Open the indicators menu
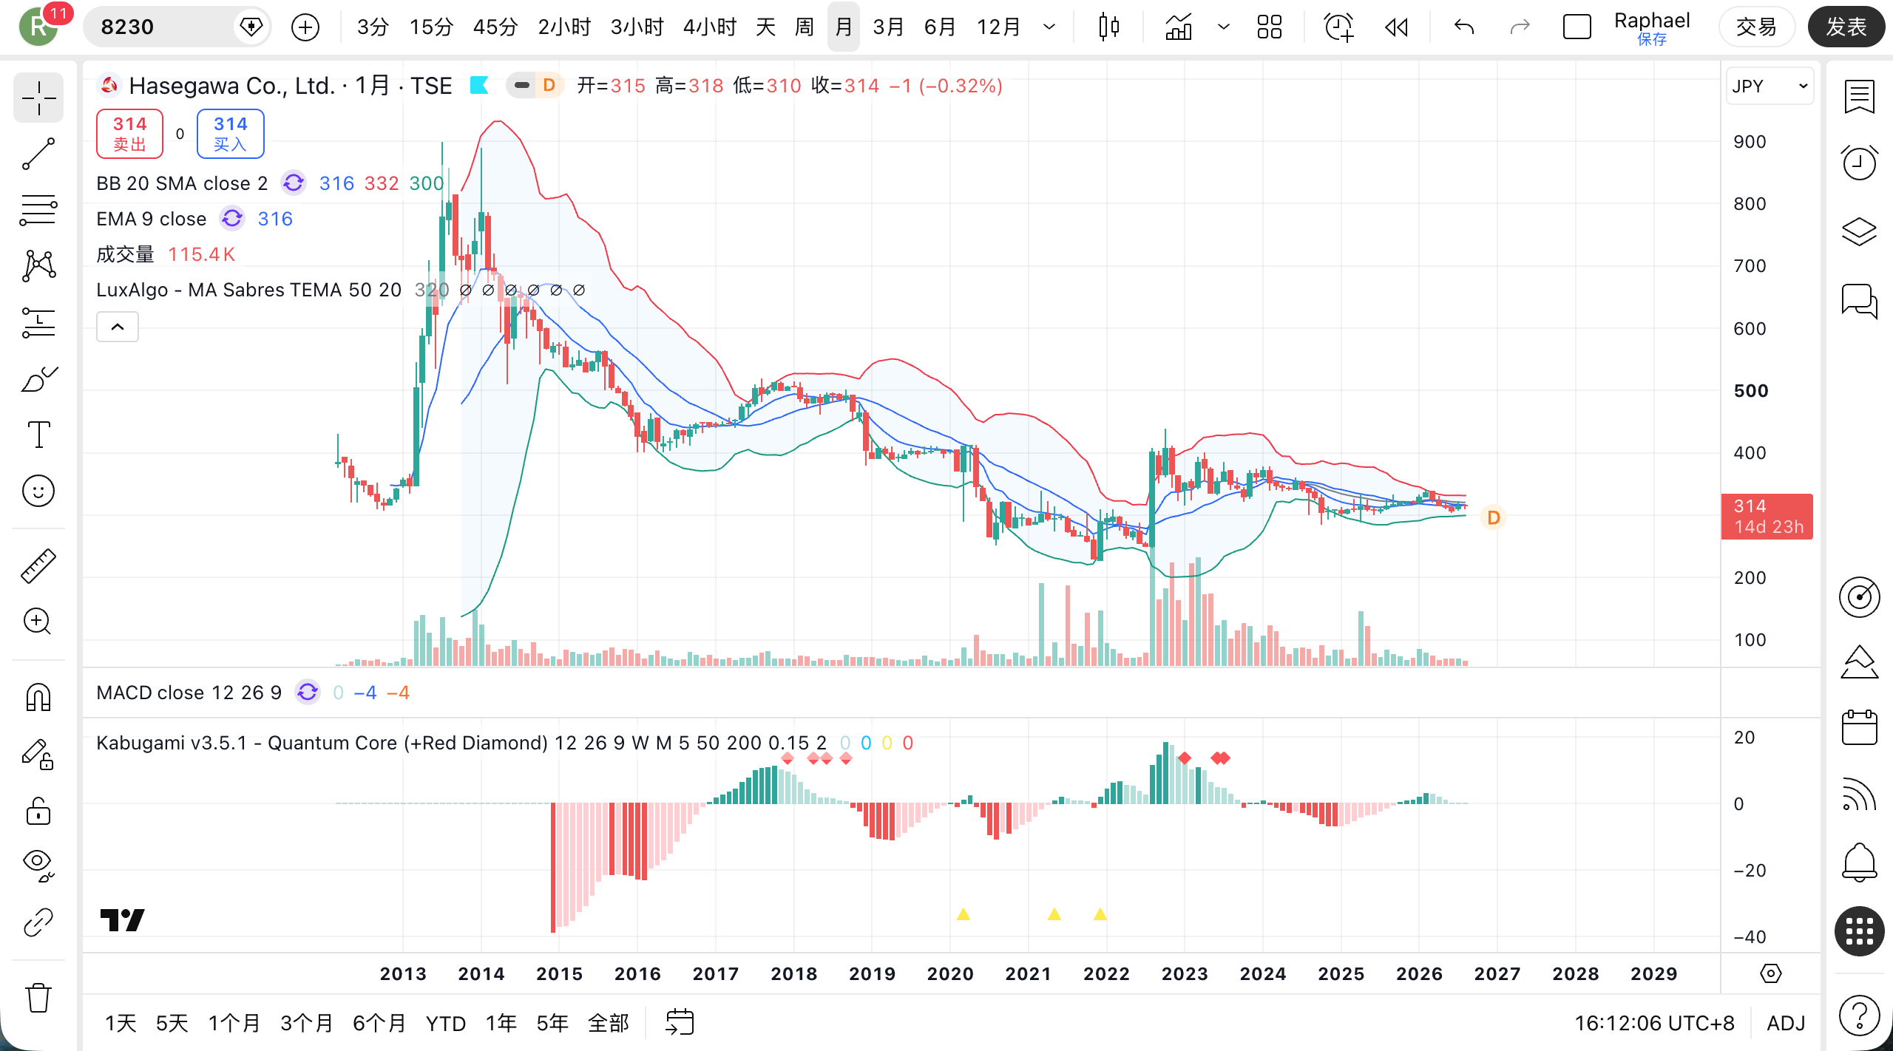This screenshot has width=1893, height=1051. click(x=1179, y=27)
